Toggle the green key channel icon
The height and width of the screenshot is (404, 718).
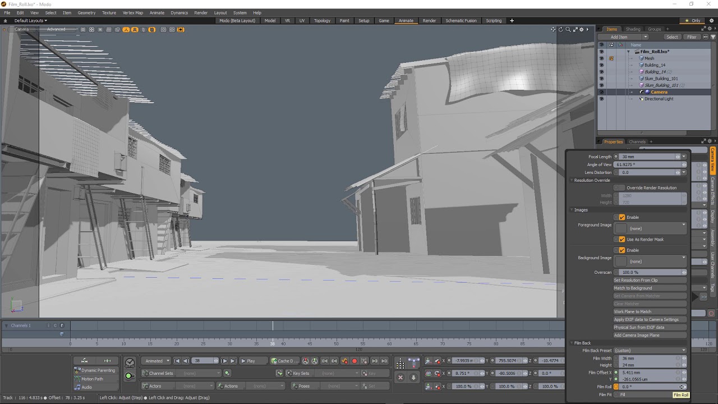(x=129, y=376)
